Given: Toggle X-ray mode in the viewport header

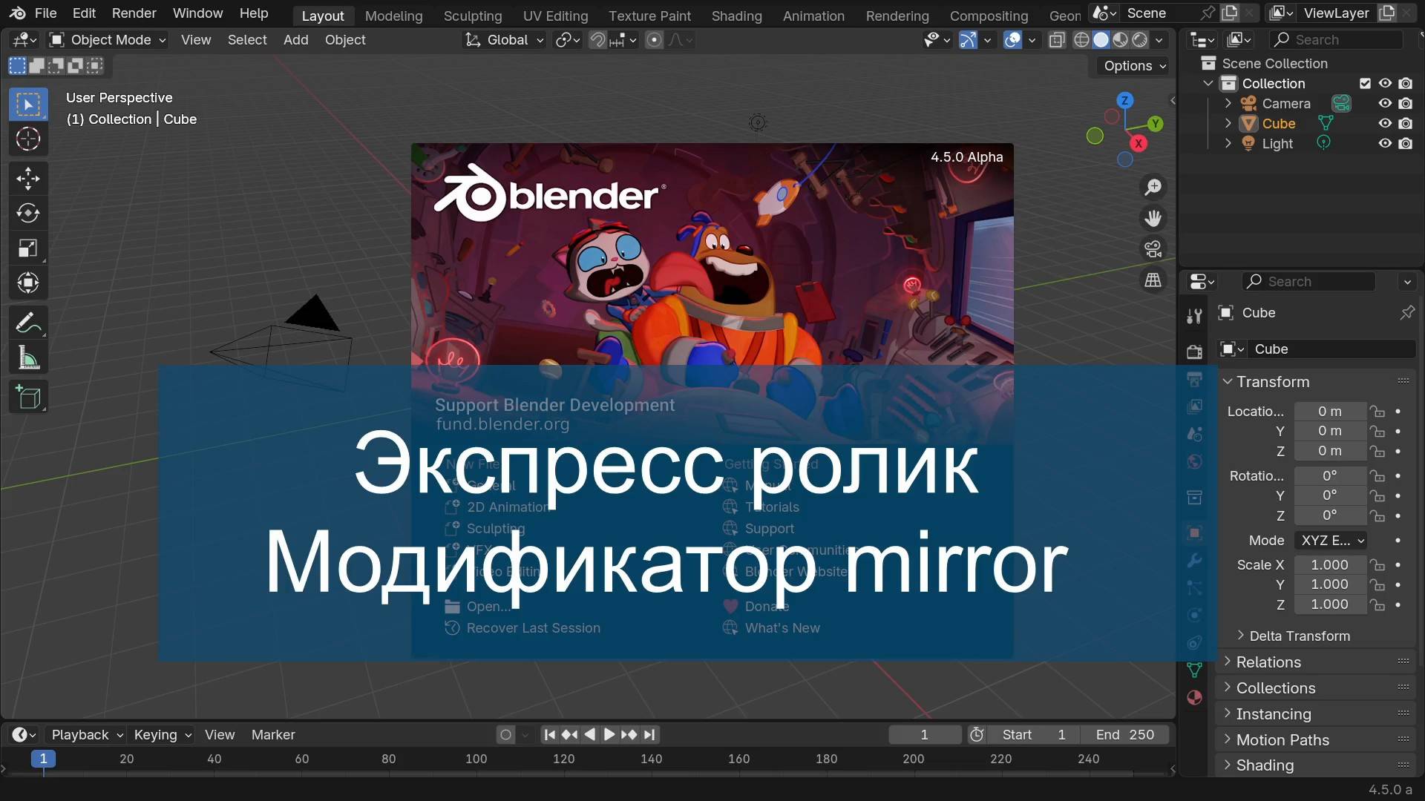Looking at the screenshot, I should coord(1057,40).
